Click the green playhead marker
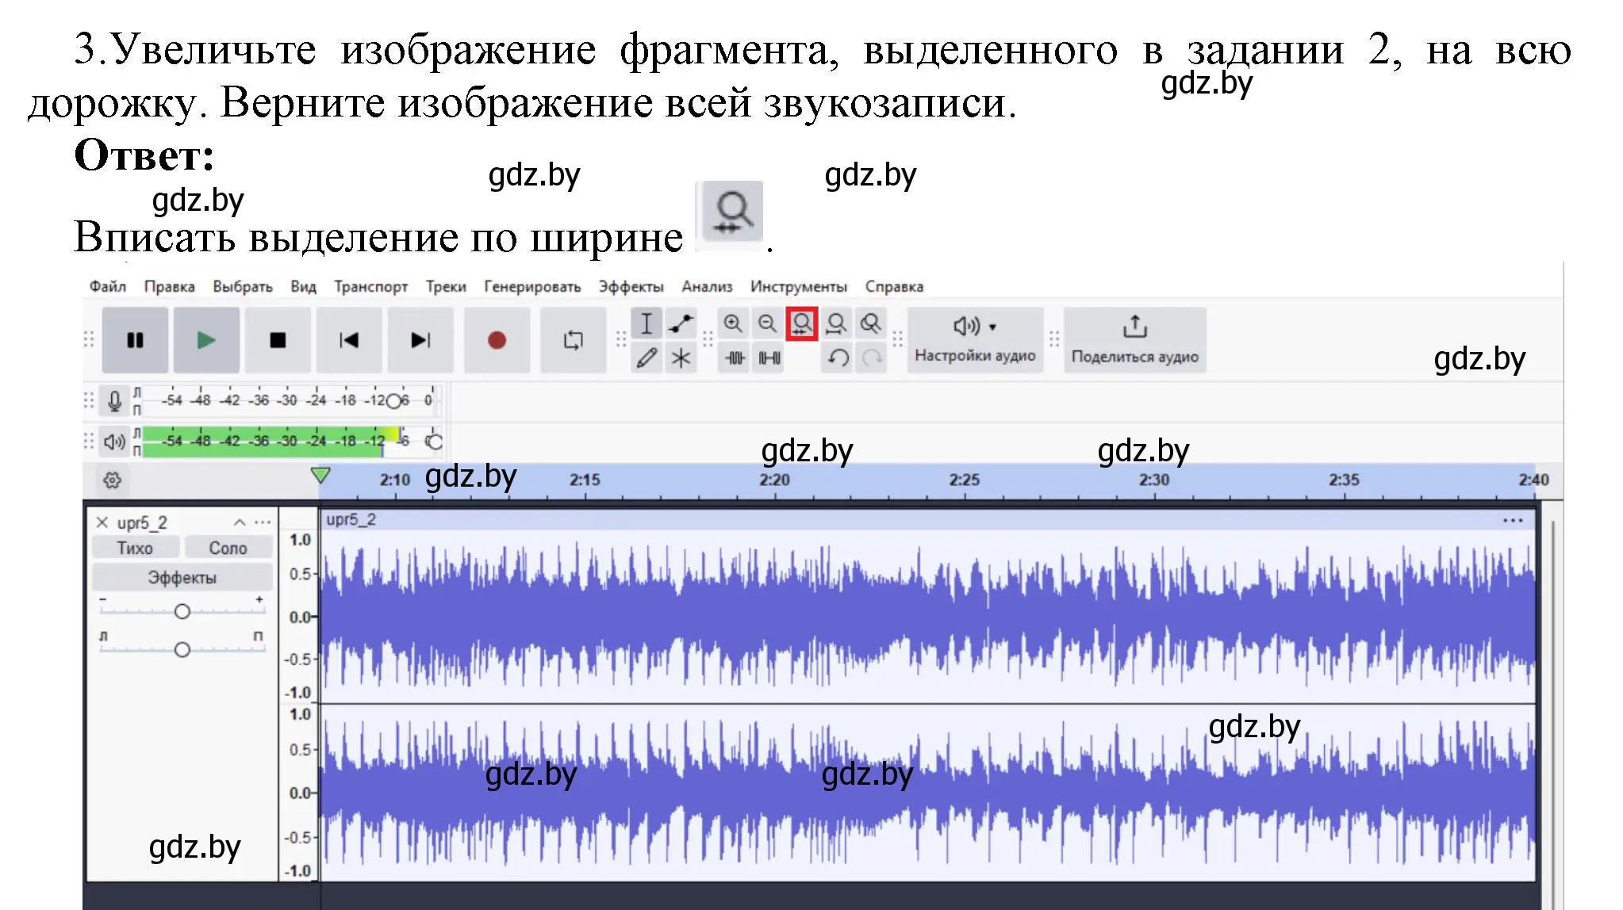The image size is (1623, 910). [x=320, y=476]
